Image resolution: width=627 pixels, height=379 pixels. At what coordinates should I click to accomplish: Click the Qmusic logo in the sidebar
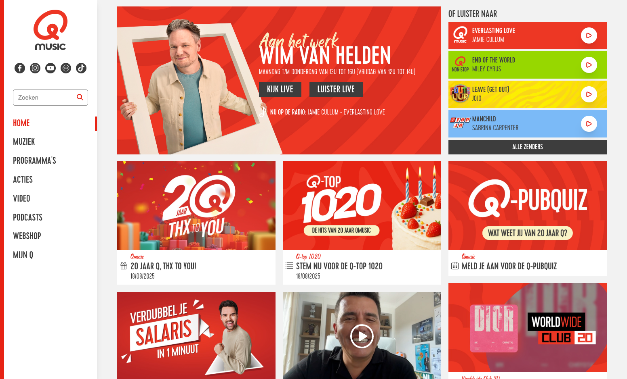[x=50, y=30]
